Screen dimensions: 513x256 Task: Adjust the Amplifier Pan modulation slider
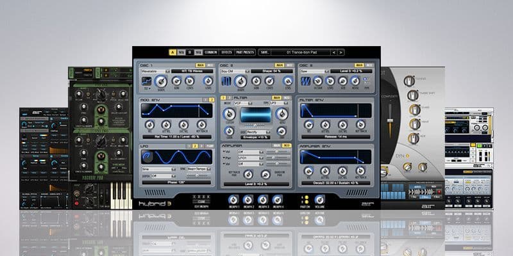click(x=278, y=157)
